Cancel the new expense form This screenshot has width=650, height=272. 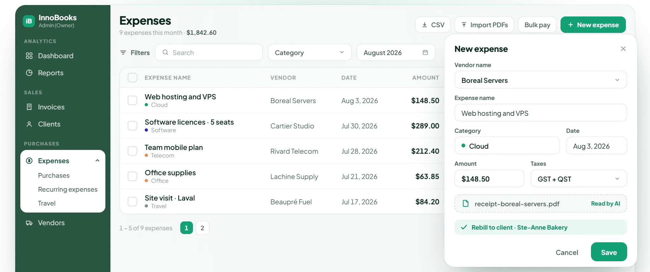(x=567, y=252)
